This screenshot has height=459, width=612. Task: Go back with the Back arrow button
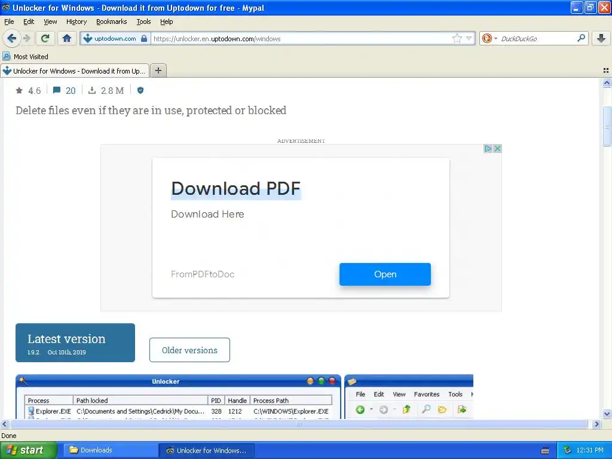coord(12,38)
